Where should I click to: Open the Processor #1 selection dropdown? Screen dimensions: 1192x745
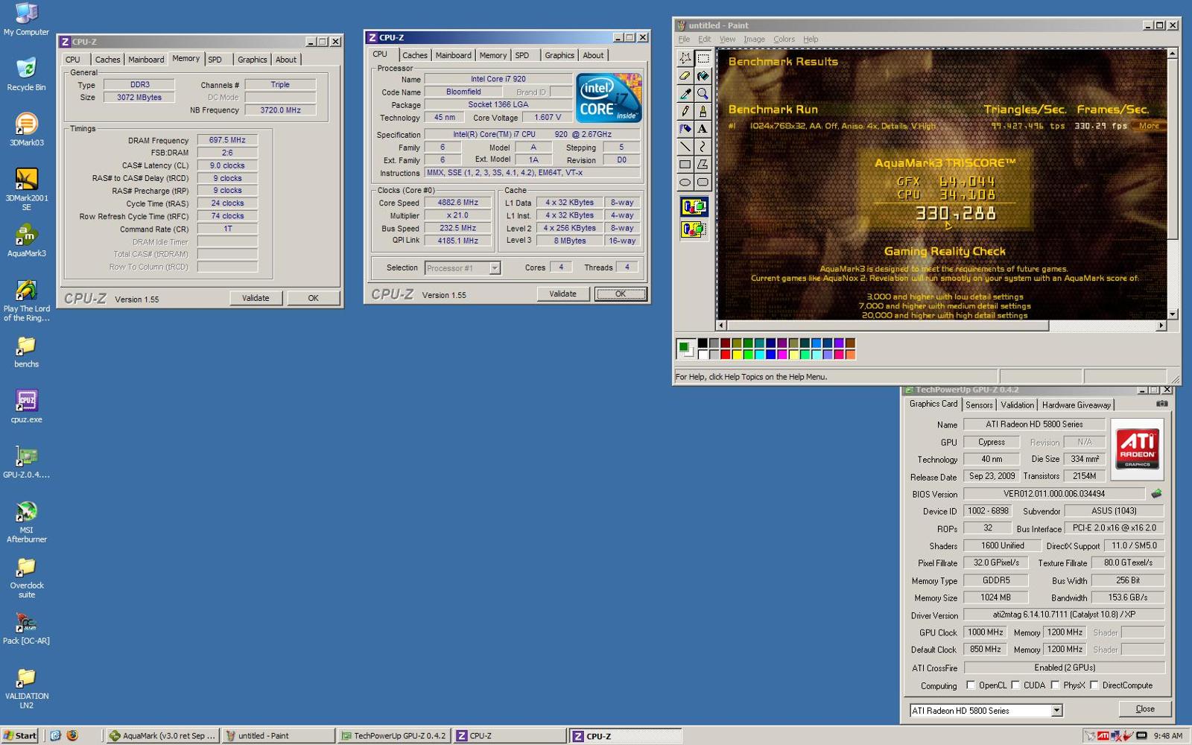495,268
